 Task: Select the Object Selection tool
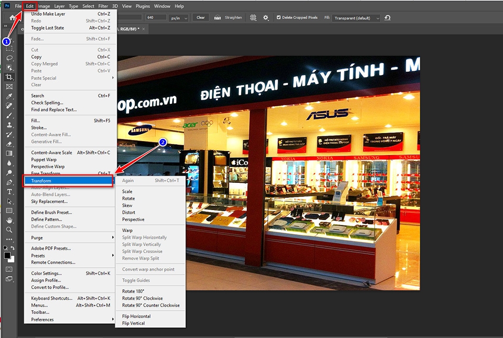click(9, 68)
